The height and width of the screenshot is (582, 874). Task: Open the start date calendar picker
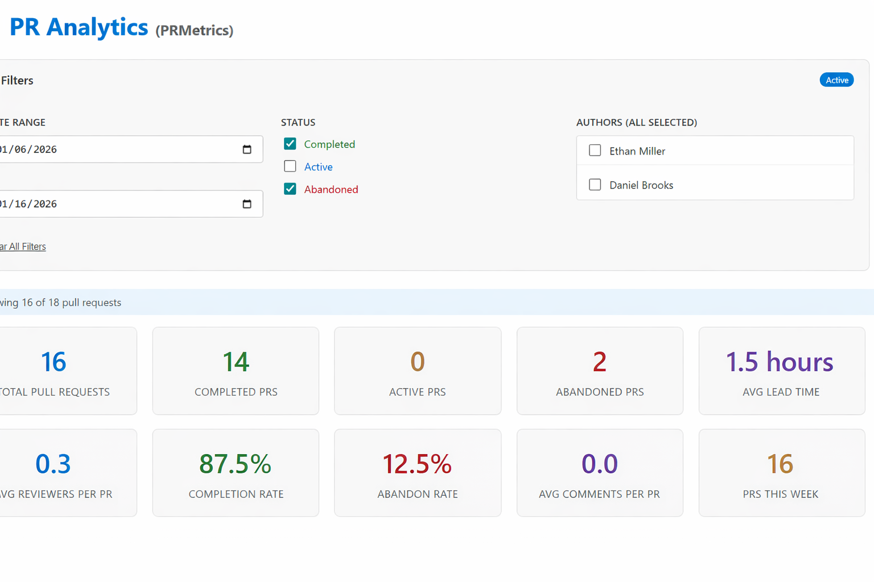point(247,149)
